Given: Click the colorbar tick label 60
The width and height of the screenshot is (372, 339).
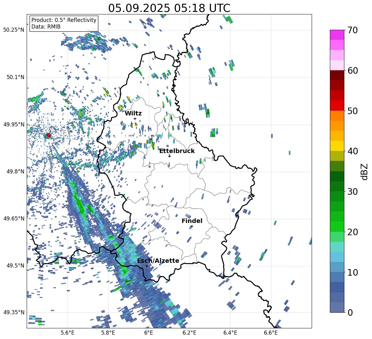Looking at the screenshot, I should point(353,71).
